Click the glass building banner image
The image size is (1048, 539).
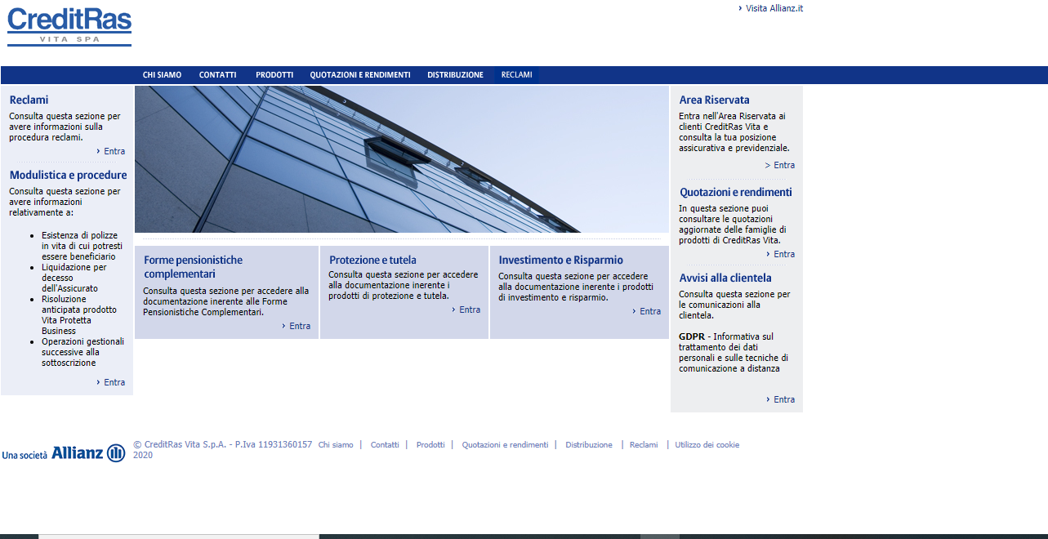(x=401, y=159)
